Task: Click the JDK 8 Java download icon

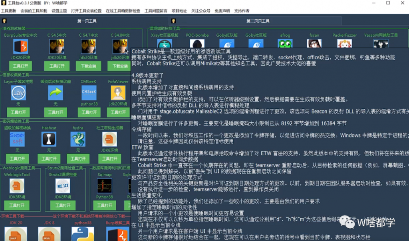Action: 49,234
